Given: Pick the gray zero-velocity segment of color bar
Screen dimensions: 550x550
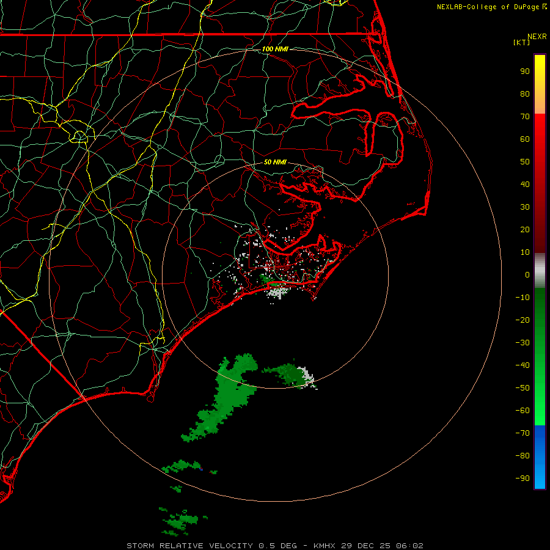Looking at the screenshot, I should pyautogui.click(x=540, y=271).
